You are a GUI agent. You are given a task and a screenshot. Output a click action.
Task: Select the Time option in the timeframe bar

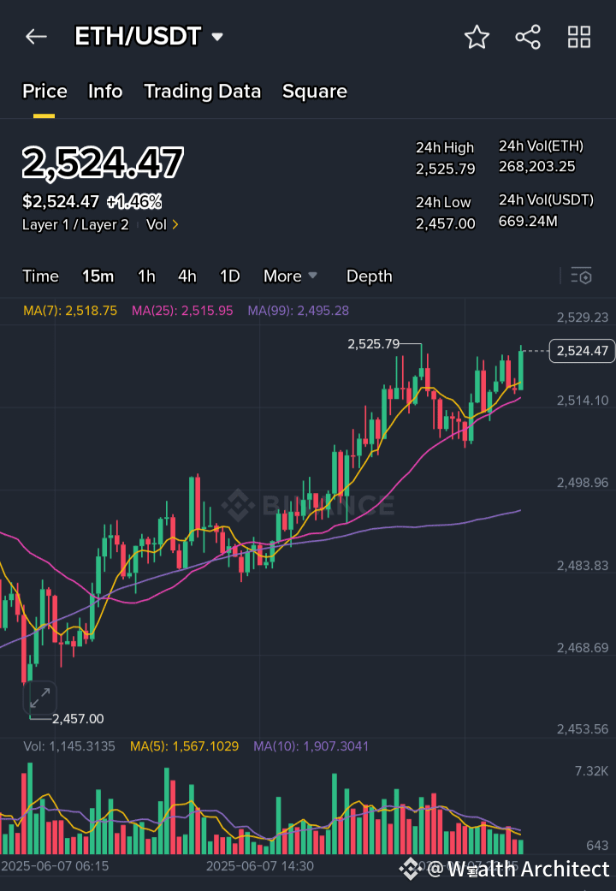coord(40,276)
